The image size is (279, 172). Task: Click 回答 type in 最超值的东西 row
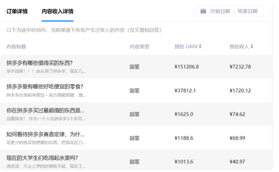[x=134, y=114]
